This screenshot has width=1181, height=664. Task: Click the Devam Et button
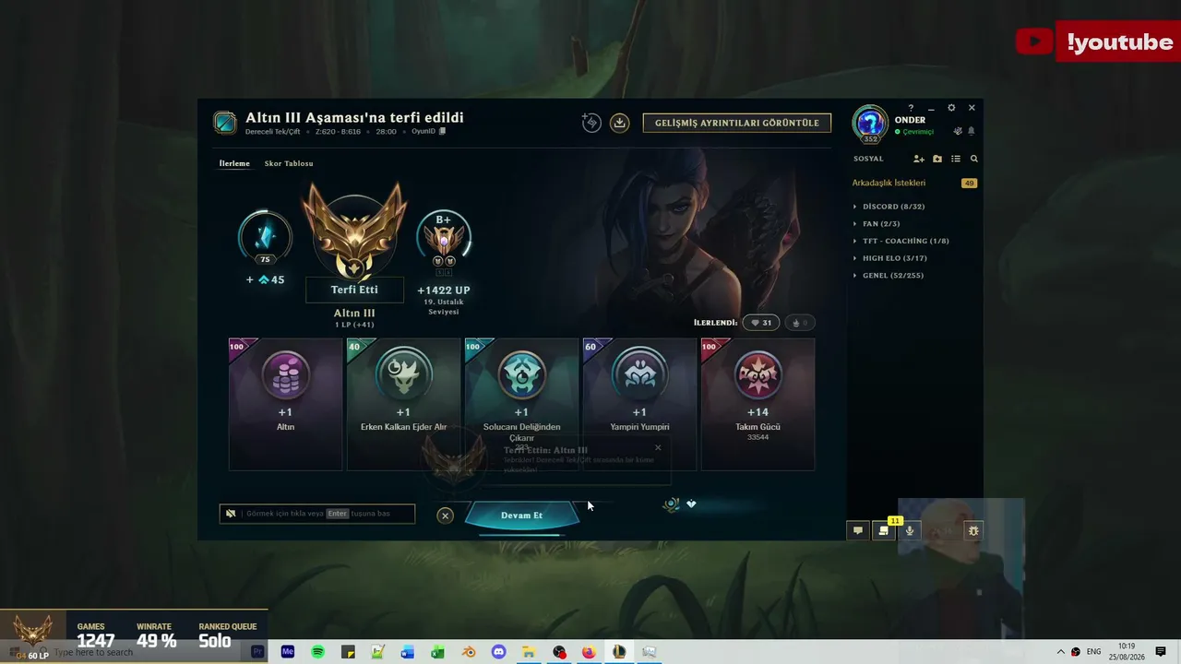point(521,516)
